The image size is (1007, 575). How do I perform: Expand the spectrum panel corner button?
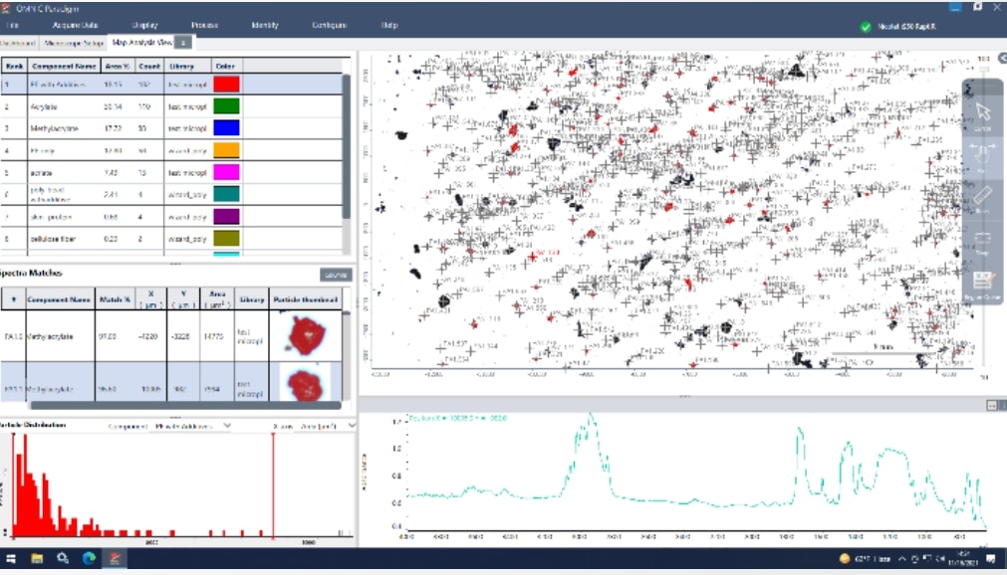(992, 406)
